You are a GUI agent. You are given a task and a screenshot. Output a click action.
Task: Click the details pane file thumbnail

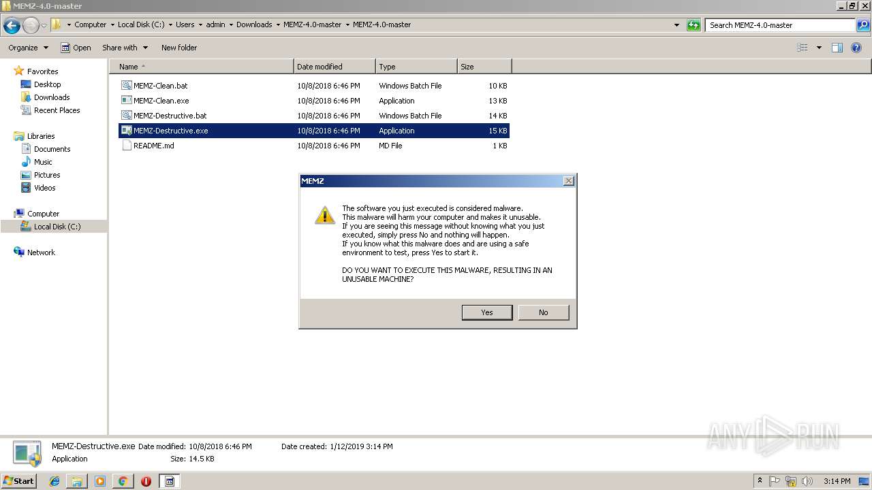coord(27,453)
